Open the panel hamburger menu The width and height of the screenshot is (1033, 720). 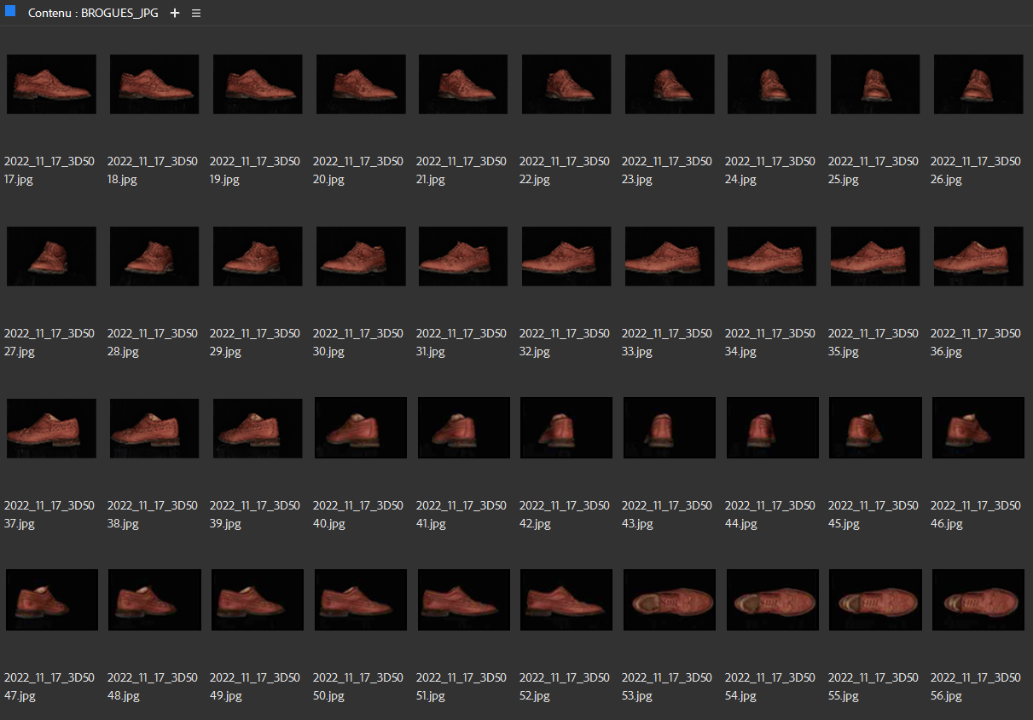pyautogui.click(x=196, y=14)
